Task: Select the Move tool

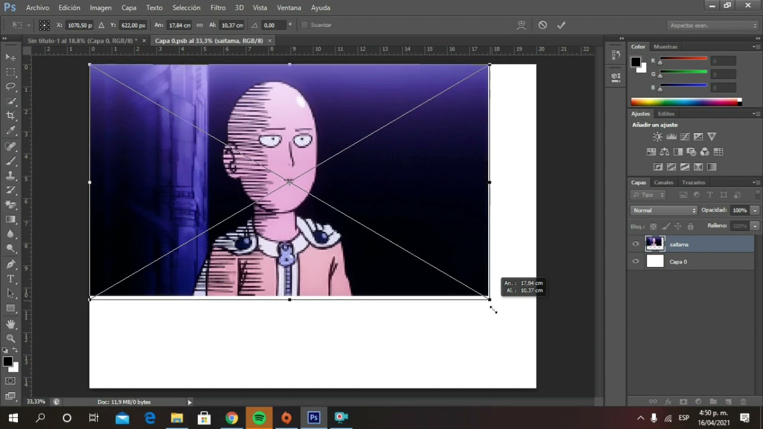Action: click(11, 57)
